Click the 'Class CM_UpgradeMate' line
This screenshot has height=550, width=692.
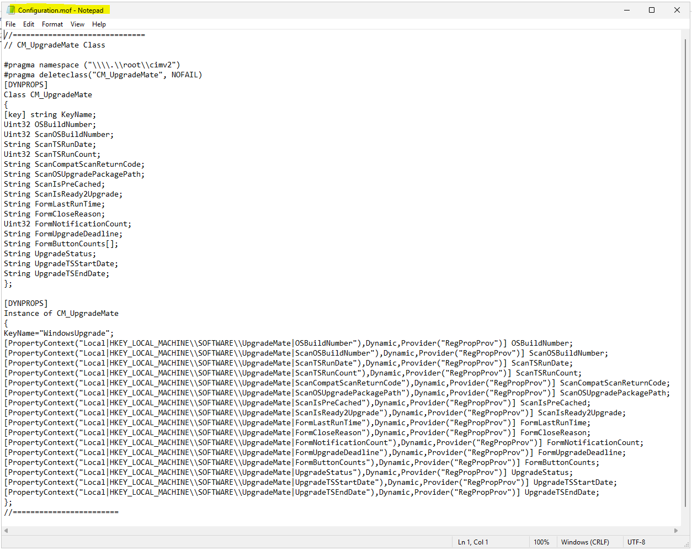(x=48, y=95)
